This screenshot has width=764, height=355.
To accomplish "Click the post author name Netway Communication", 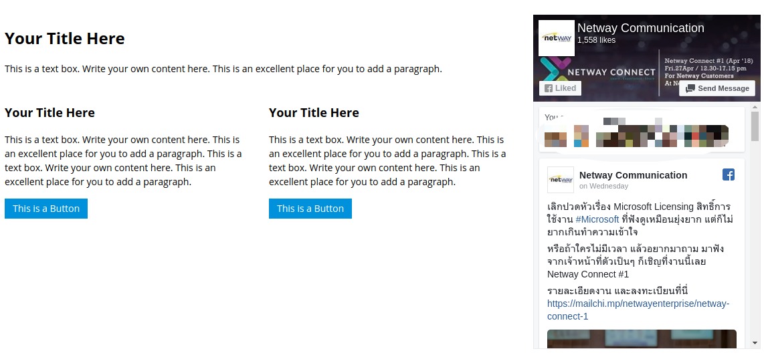I will tap(633, 175).
